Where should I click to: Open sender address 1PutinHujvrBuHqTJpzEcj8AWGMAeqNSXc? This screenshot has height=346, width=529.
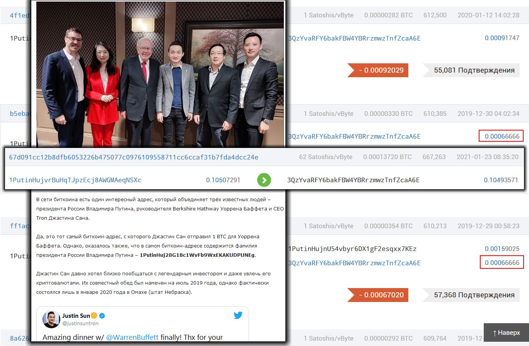pyautogui.click(x=75, y=180)
